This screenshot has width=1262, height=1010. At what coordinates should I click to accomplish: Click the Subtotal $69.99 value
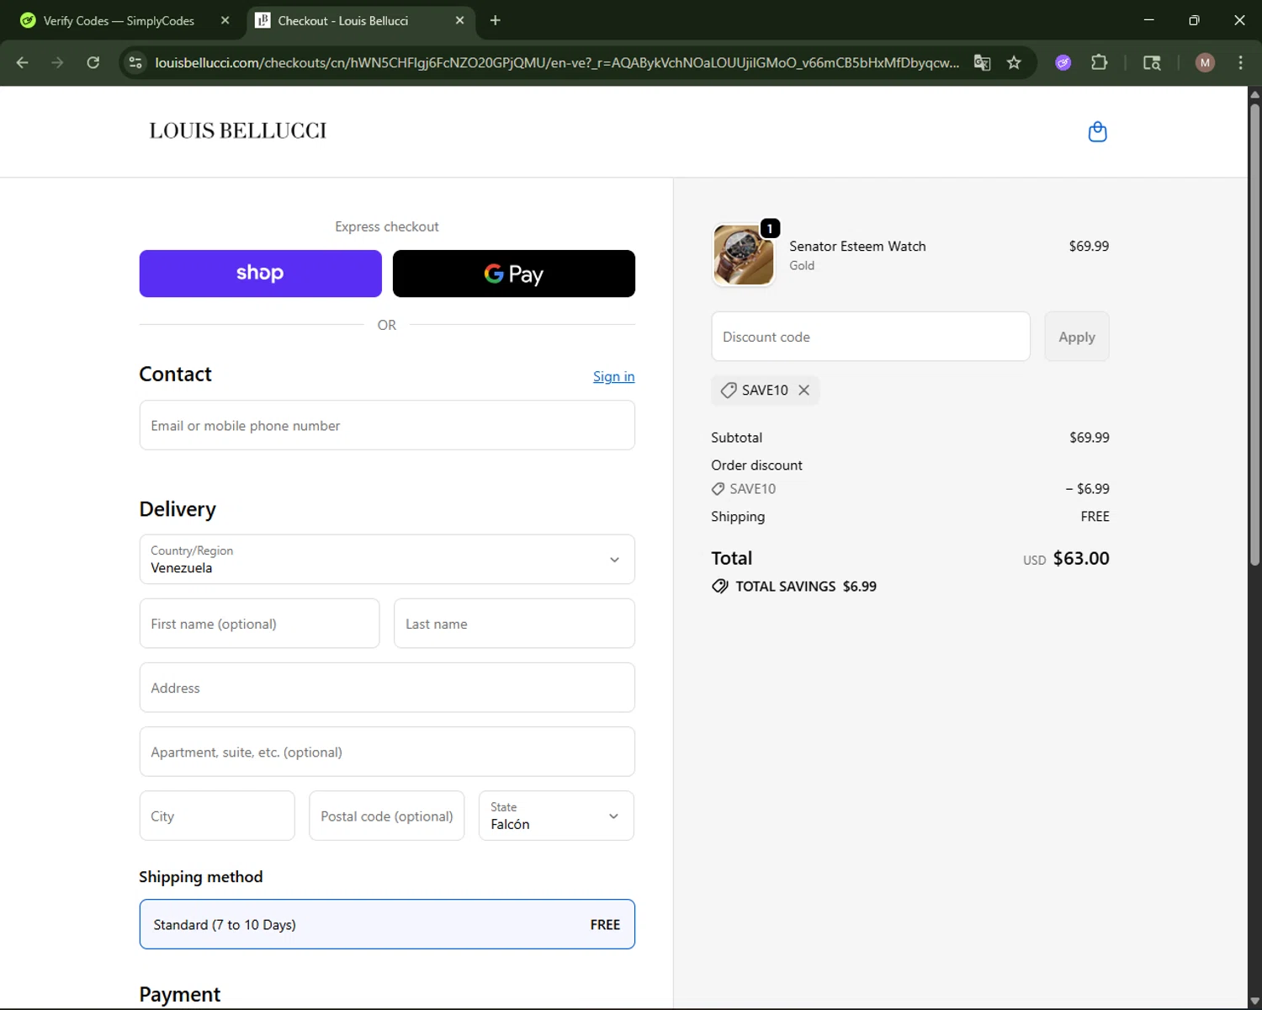point(1090,437)
